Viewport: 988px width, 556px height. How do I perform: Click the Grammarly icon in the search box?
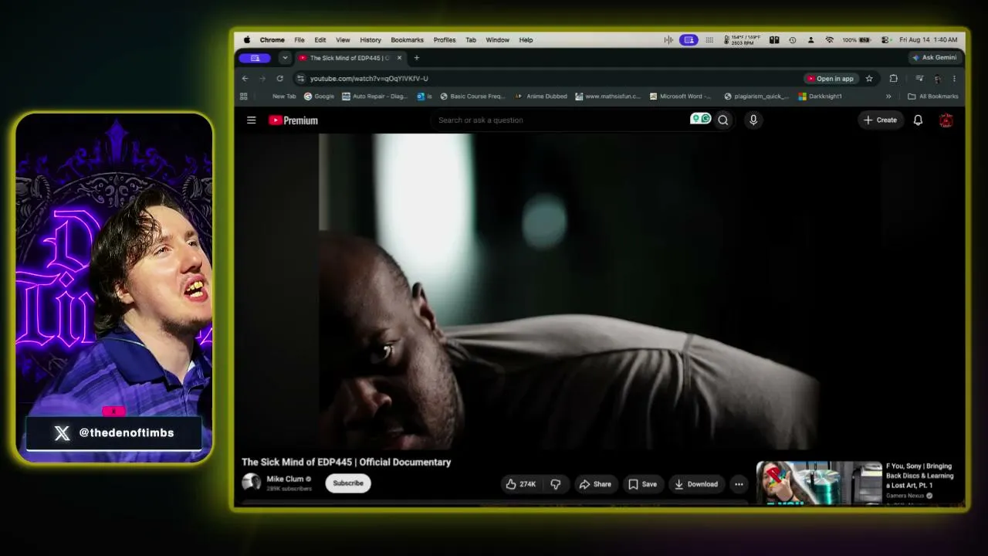(700, 119)
